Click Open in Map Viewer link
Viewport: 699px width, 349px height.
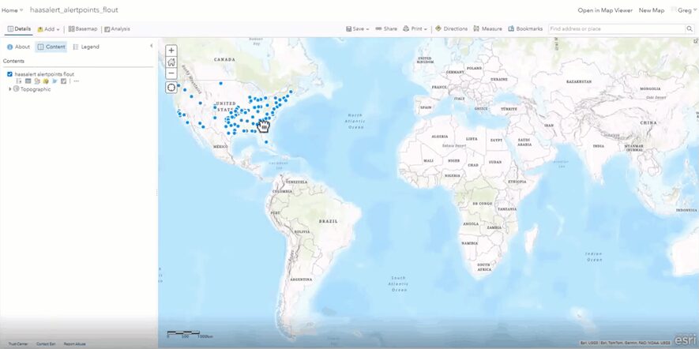tap(605, 10)
